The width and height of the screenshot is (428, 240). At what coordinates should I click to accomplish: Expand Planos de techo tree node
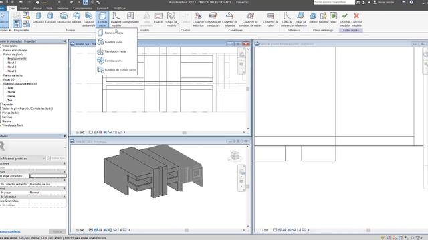pyautogui.click(x=13, y=75)
